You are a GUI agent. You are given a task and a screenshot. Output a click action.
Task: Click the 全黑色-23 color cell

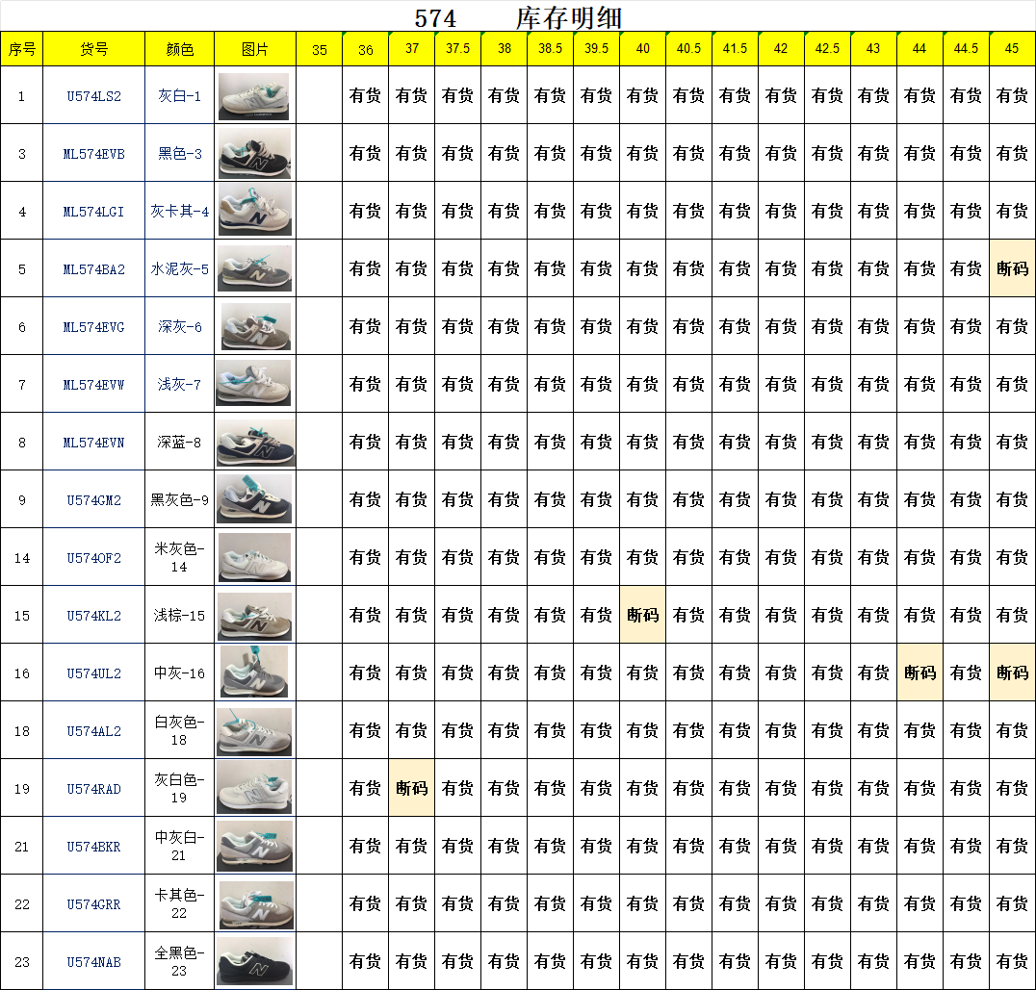point(180,962)
